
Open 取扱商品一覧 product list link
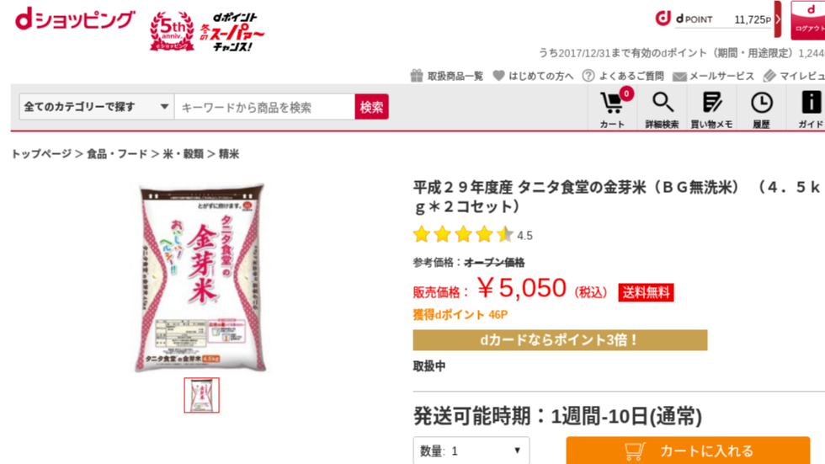447,76
